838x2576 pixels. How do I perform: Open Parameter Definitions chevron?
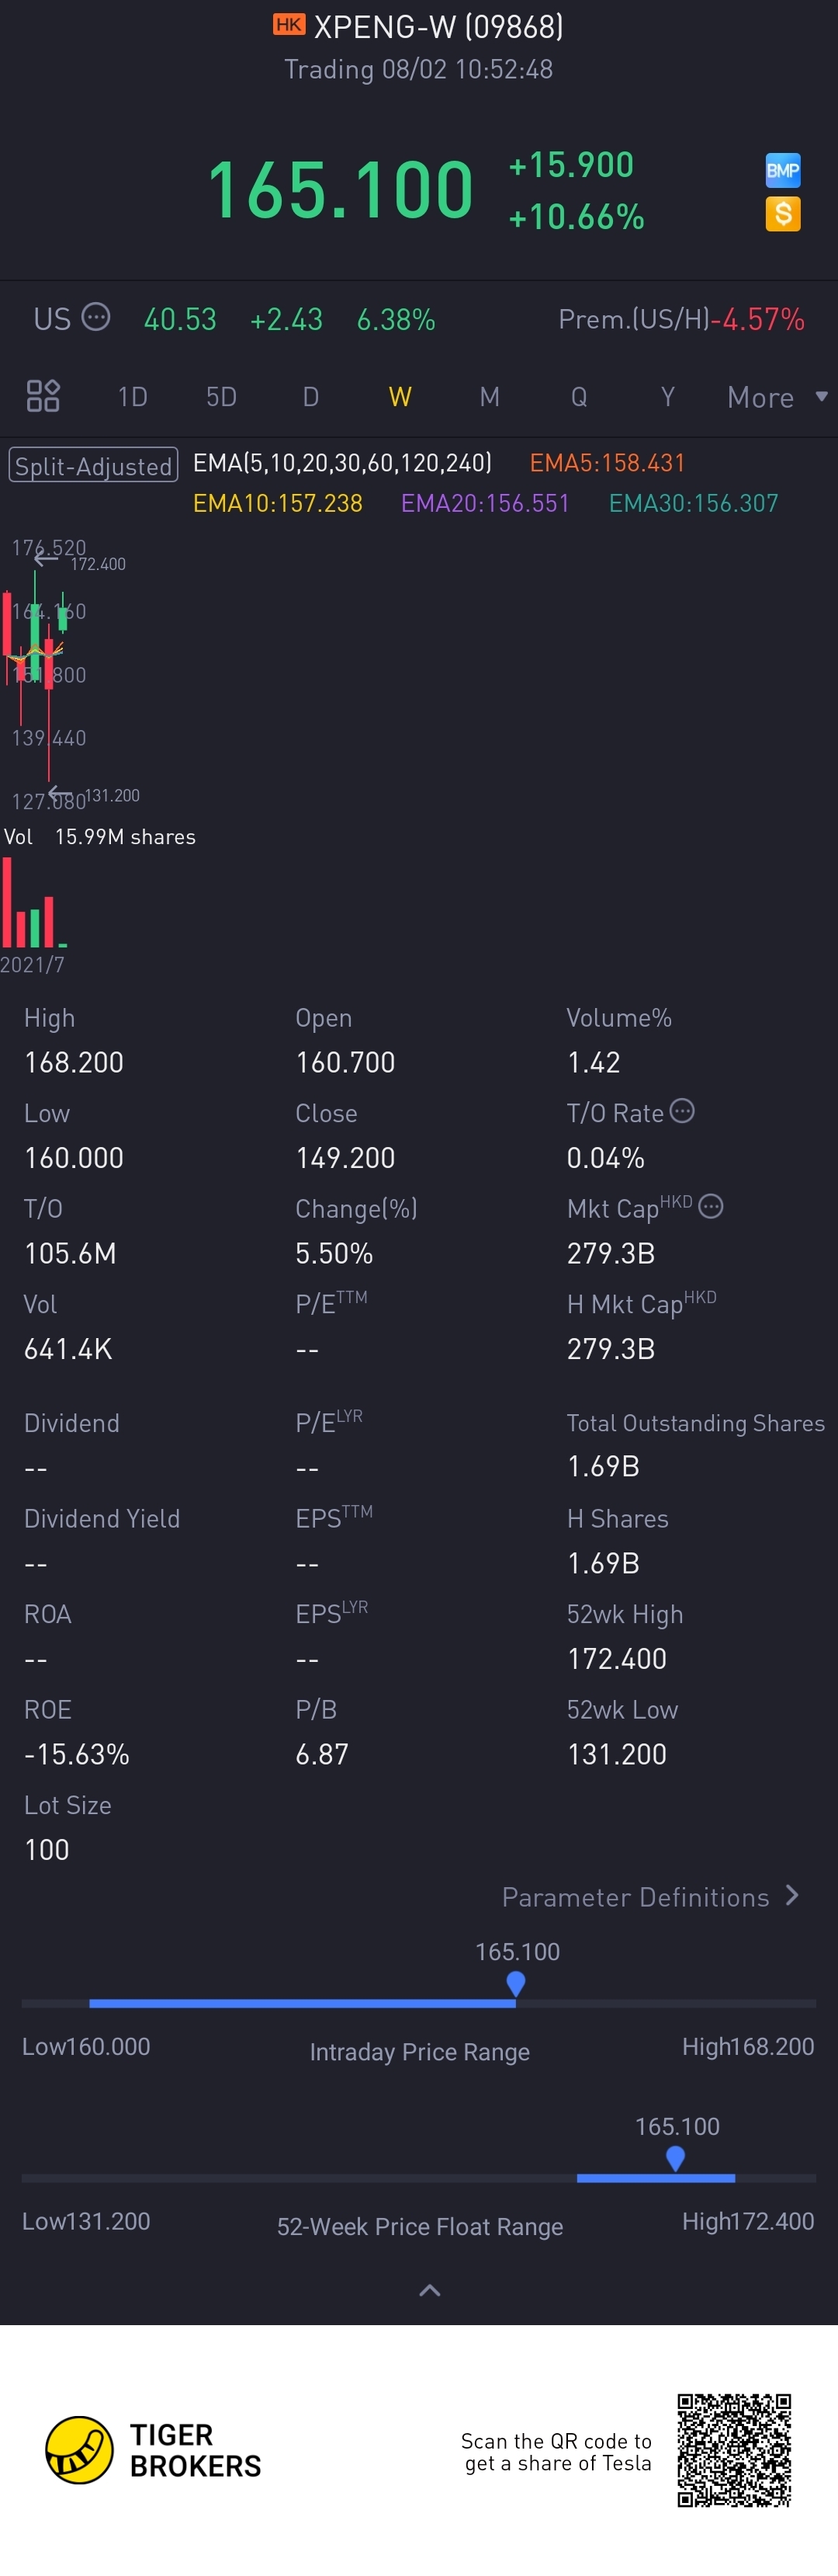tap(792, 1895)
